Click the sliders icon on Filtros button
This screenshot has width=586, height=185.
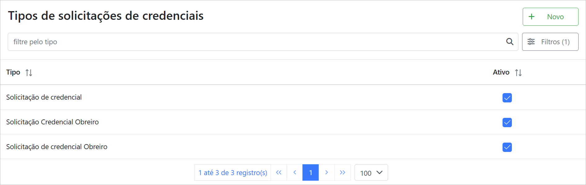click(531, 42)
